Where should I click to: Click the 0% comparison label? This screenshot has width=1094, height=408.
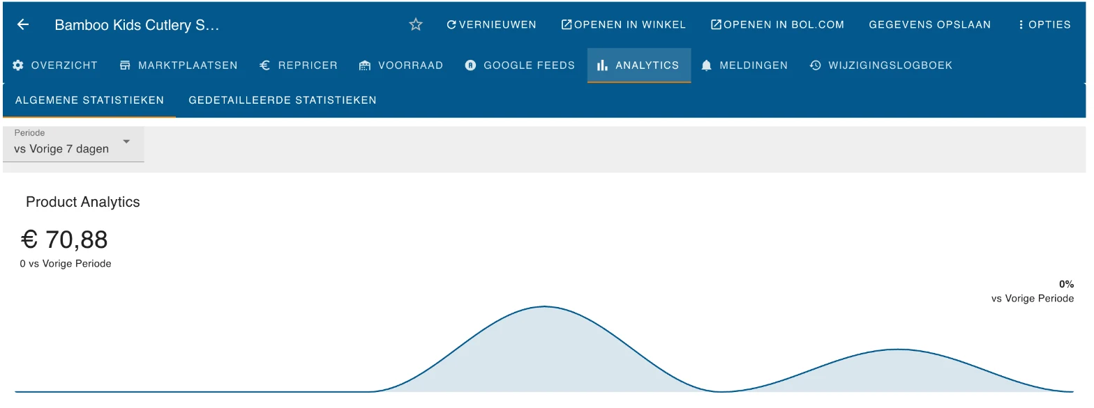point(1066,284)
